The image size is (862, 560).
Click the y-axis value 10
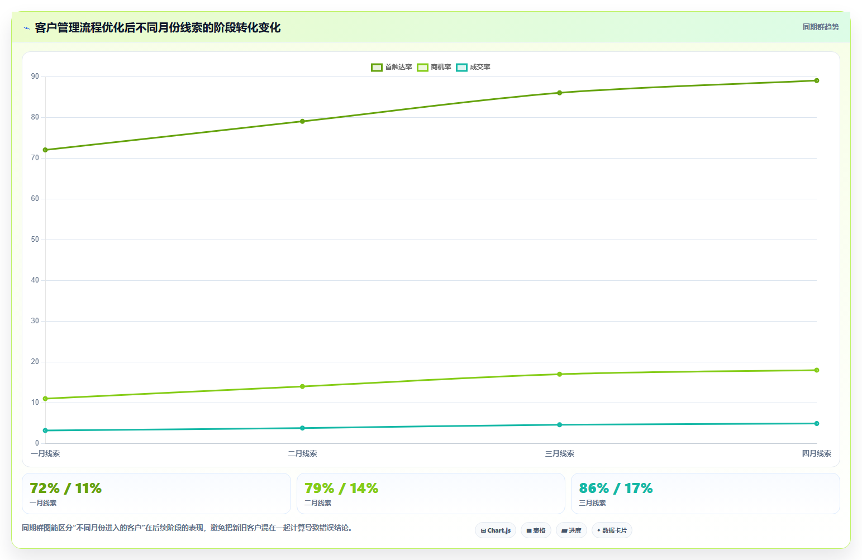click(35, 403)
